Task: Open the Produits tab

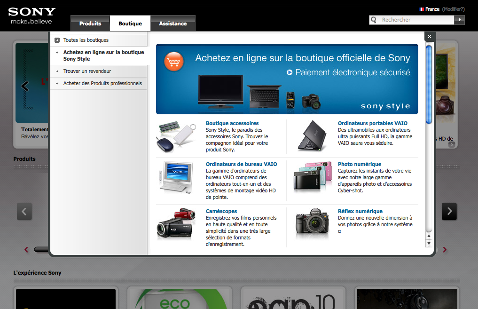Action: point(90,24)
